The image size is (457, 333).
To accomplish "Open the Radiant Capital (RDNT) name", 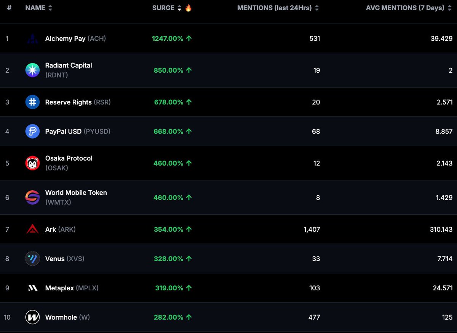I will point(69,70).
